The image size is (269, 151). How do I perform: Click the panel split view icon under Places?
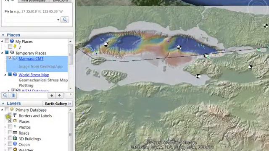coord(13,95)
